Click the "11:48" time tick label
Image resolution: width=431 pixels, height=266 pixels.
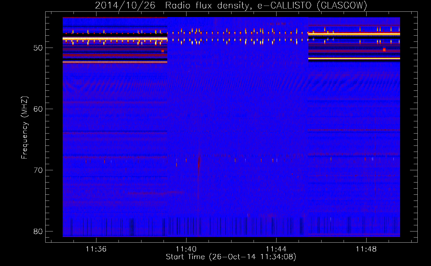(366, 249)
